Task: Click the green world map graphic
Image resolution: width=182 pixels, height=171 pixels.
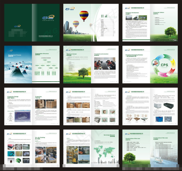Action: 104,152
